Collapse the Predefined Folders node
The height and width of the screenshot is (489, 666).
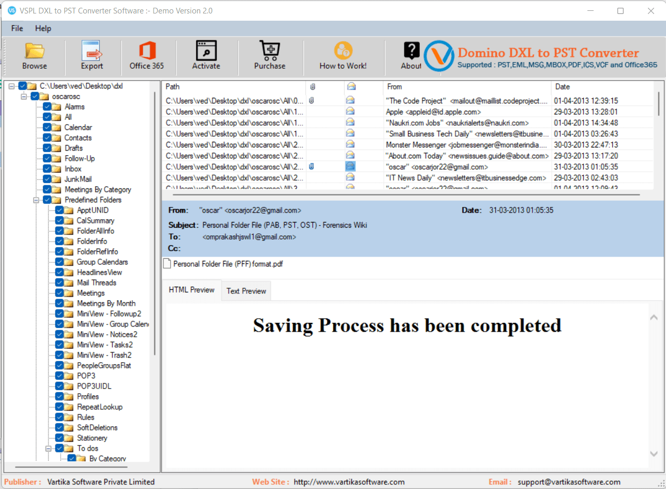[36, 200]
